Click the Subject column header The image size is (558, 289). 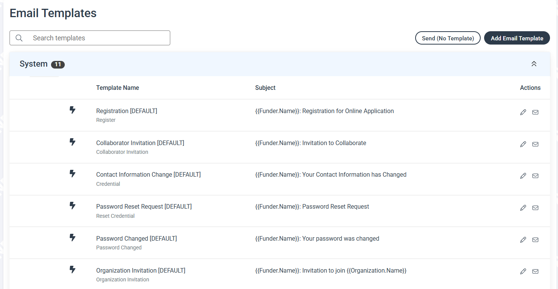pos(265,88)
